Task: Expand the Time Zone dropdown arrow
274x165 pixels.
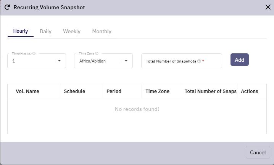Action: [126, 61]
